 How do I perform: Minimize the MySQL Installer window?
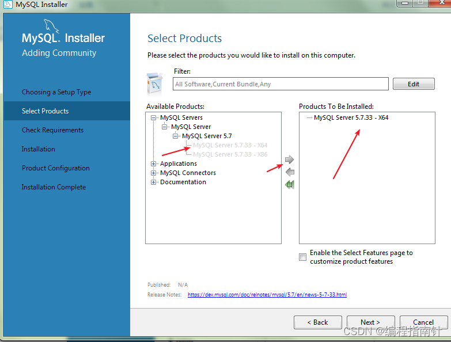405,2
